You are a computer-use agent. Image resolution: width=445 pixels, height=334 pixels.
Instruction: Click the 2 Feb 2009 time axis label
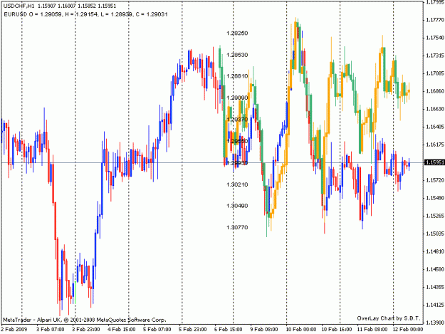coord(14,330)
